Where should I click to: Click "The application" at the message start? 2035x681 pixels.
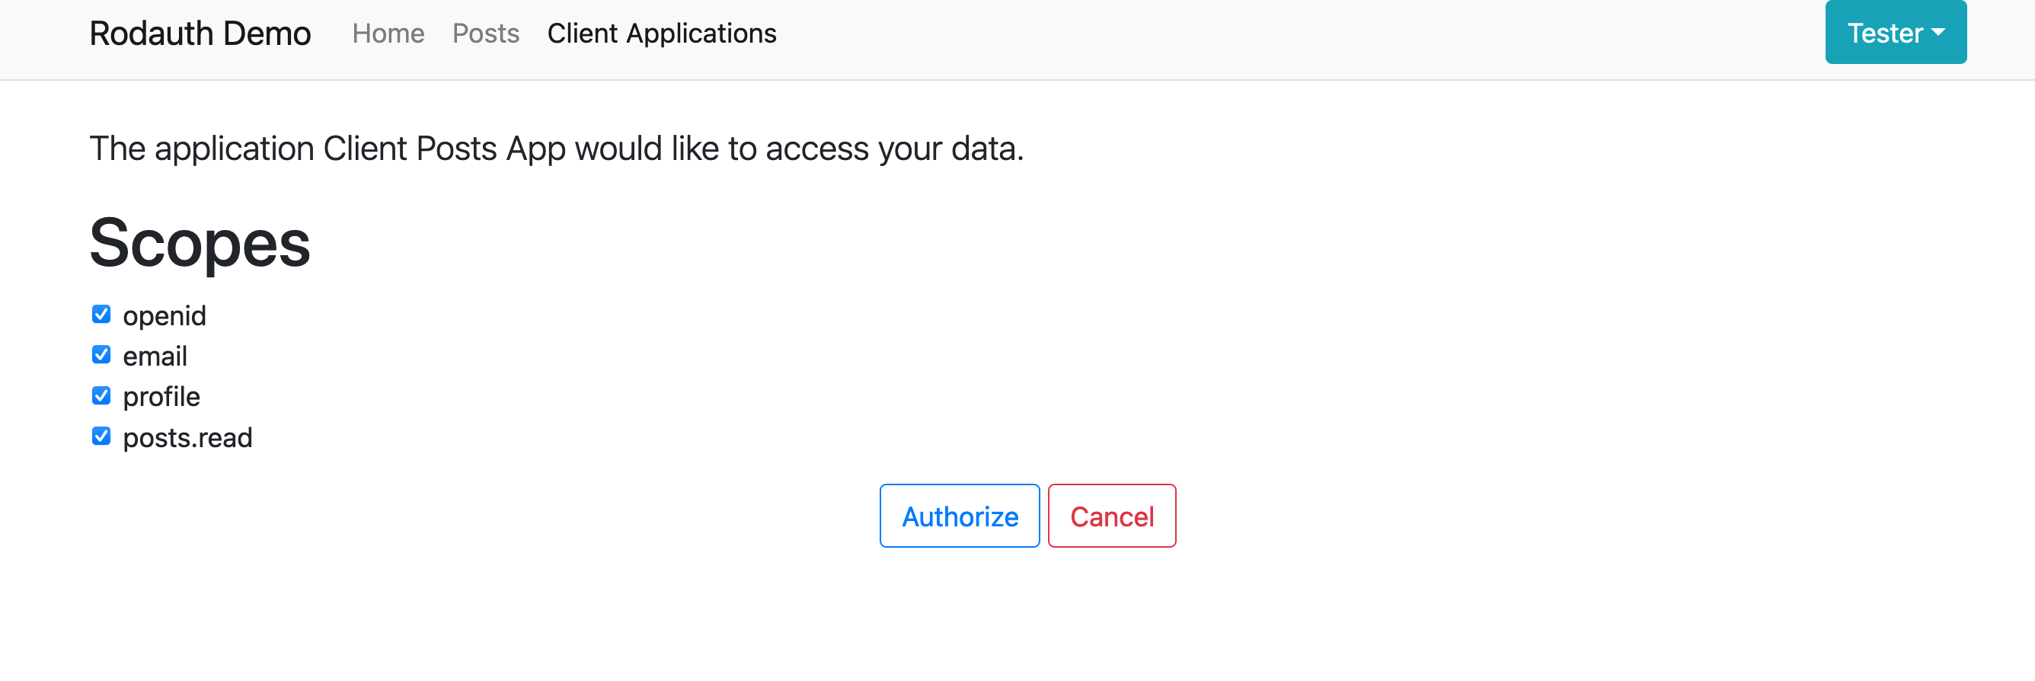point(202,149)
